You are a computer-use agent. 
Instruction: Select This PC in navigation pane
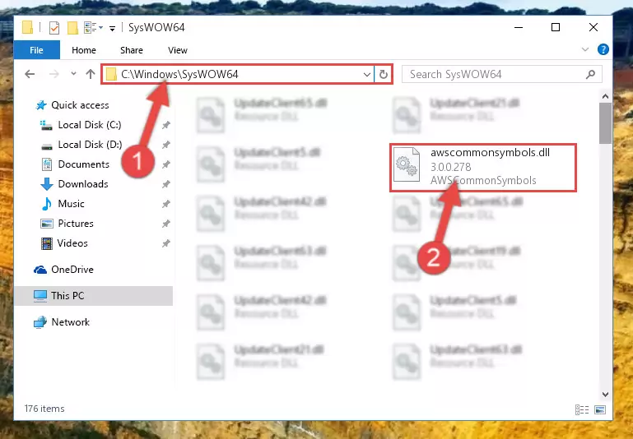pyautogui.click(x=67, y=296)
